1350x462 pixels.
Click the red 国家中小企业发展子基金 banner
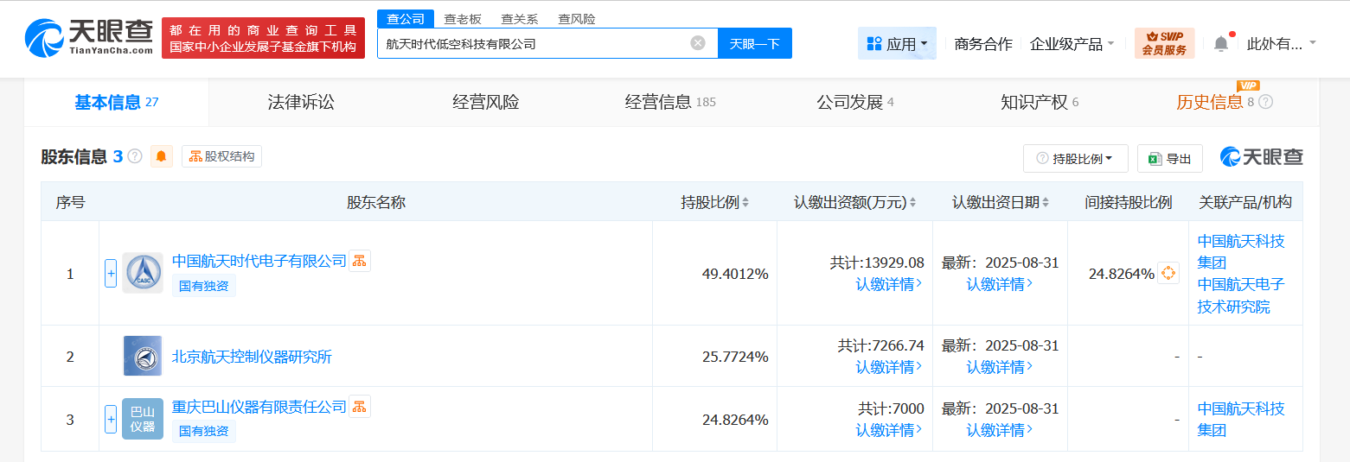pyautogui.click(x=263, y=38)
